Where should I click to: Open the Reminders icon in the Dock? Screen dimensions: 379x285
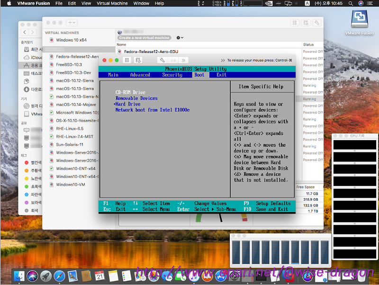click(126, 276)
